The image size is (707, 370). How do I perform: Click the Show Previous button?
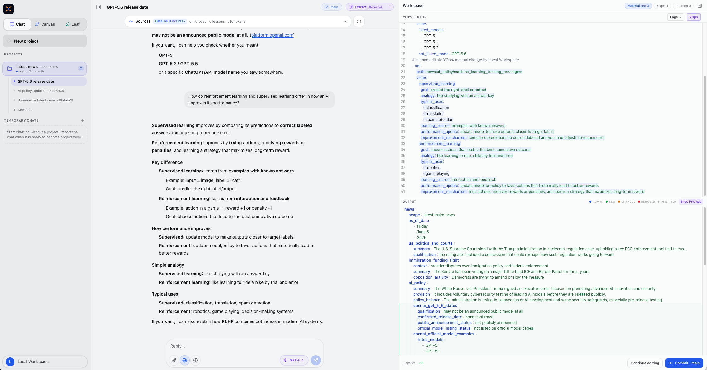pyautogui.click(x=691, y=202)
